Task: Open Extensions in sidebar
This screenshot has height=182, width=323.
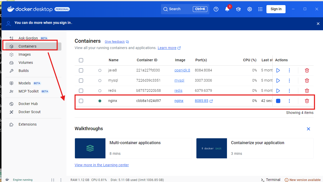Action: (x=33, y=124)
